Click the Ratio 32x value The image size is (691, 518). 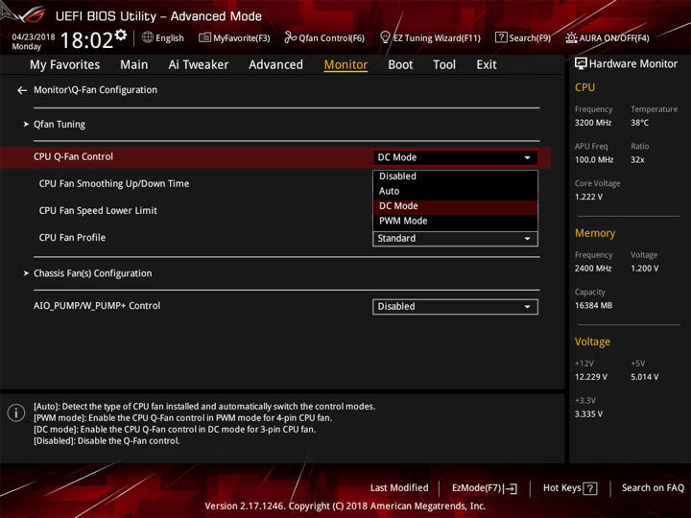coord(637,160)
